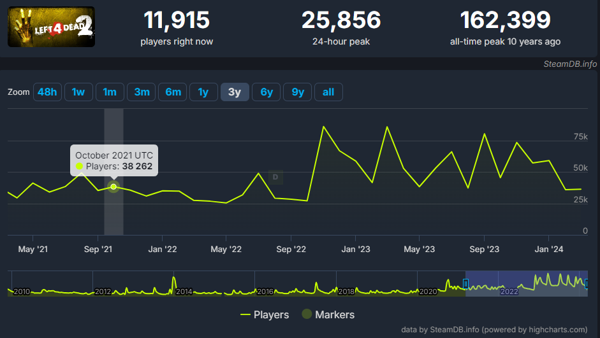Click the May '22 axis label
Screen dimensions: 600x338
(x=226, y=250)
